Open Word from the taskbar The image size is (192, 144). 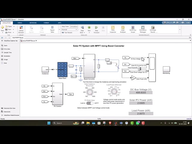pyautogui.click(x=121, y=123)
